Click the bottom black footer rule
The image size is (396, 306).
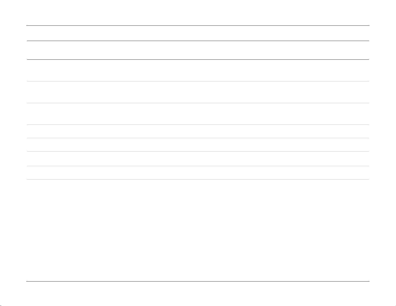(198, 282)
